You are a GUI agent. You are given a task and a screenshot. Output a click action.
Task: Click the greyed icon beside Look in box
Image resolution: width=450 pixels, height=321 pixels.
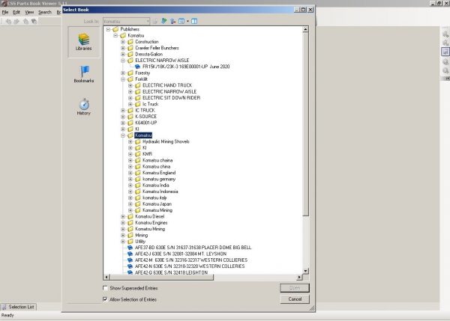pyautogui.click(x=155, y=21)
